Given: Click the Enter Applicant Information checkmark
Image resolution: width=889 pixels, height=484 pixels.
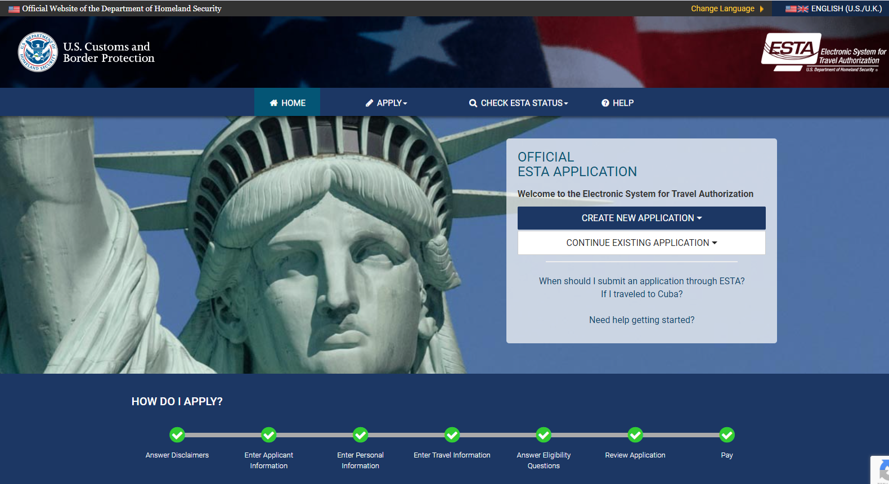Looking at the screenshot, I should point(269,435).
